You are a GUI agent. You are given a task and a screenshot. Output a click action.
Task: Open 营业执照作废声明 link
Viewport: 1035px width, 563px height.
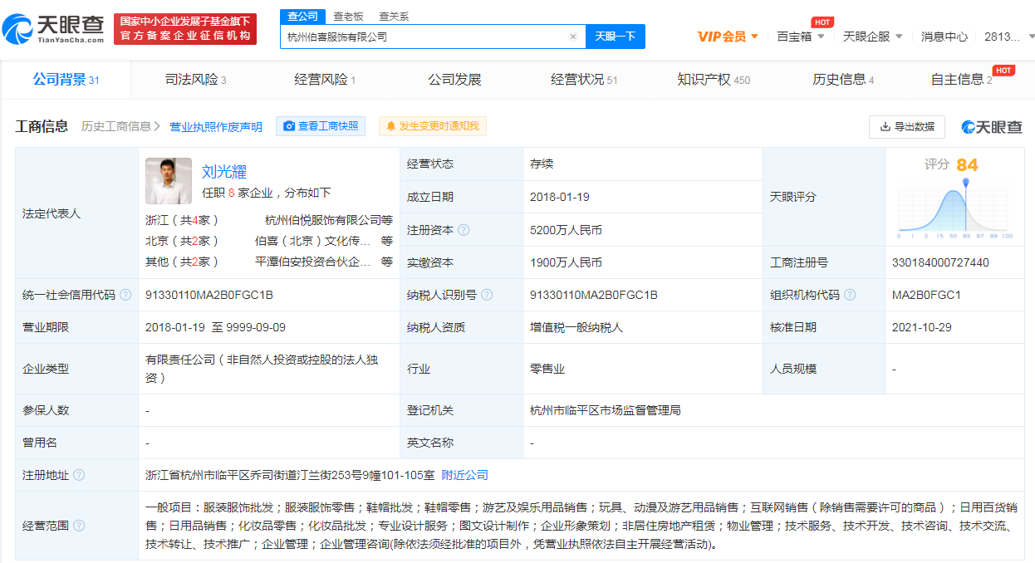(216, 126)
